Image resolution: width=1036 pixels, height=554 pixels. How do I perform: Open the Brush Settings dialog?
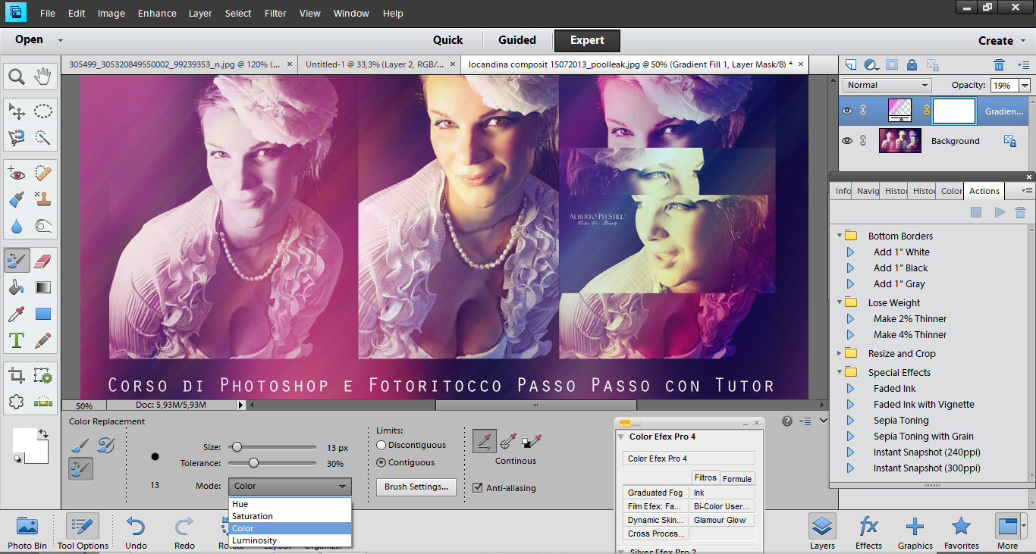(416, 487)
